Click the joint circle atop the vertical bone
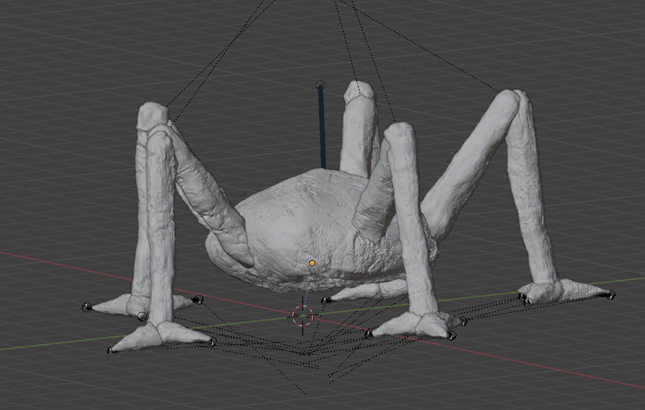Viewport: 645px width, 410px height. [320, 85]
